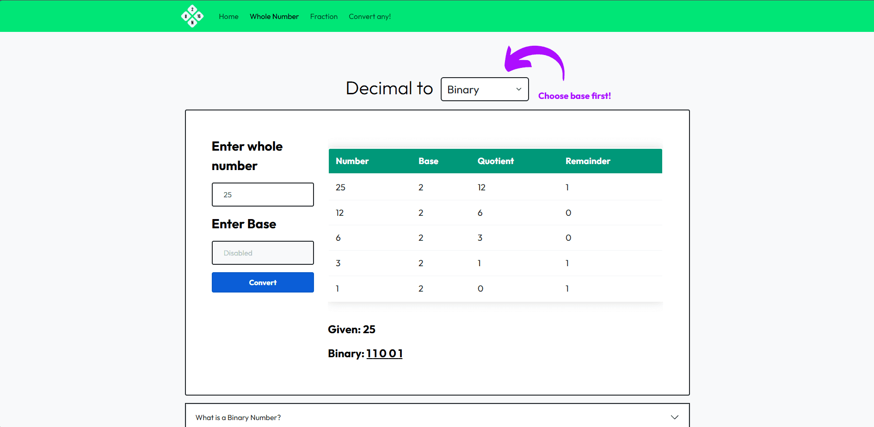874x427 pixels.
Task: Navigate to the Fraction page
Action: [324, 17]
